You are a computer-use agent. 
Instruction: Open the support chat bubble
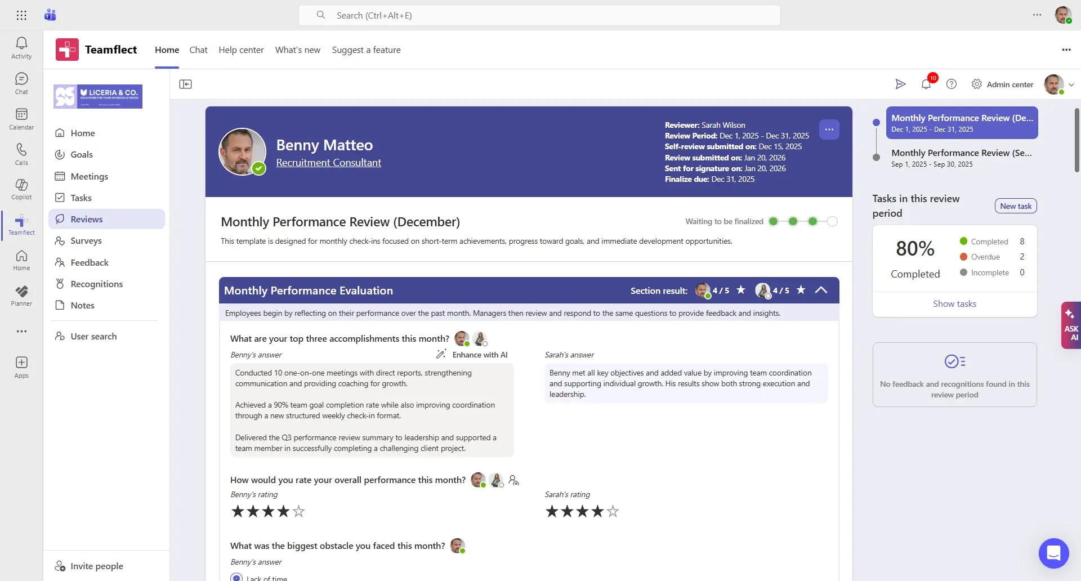pyautogui.click(x=1053, y=553)
